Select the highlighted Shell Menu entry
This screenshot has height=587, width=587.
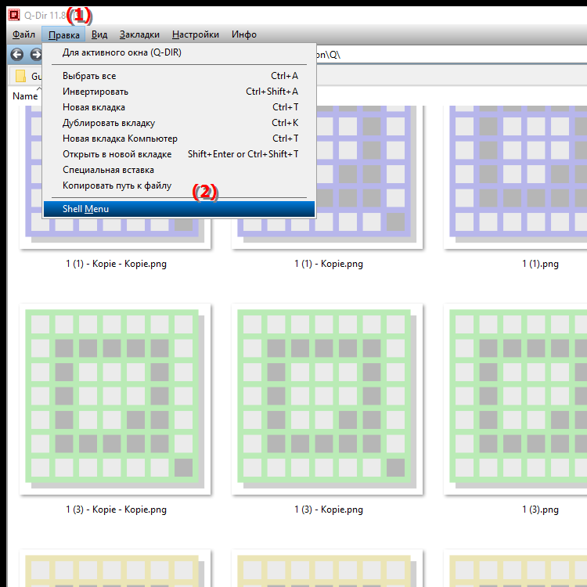click(179, 209)
